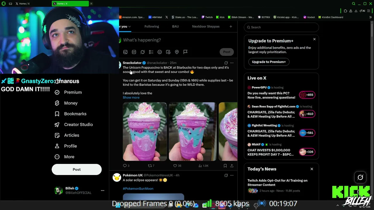This screenshot has width=374, height=210.
Task: Expand the More menu in sidebar
Action: pos(65,157)
